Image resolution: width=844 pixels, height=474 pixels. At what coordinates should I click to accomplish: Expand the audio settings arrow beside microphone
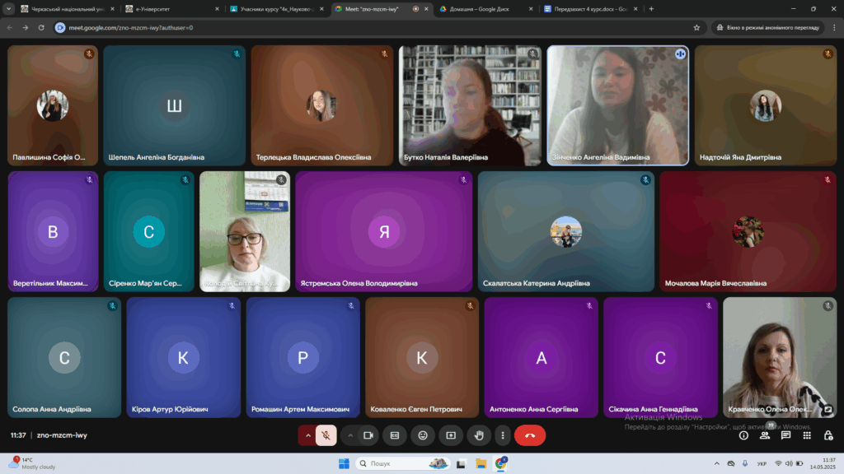coord(308,435)
